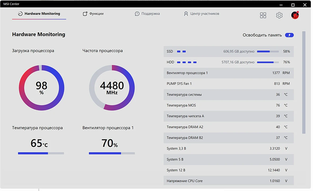Click the vertical scrollbar on the right

click(x=304, y=83)
